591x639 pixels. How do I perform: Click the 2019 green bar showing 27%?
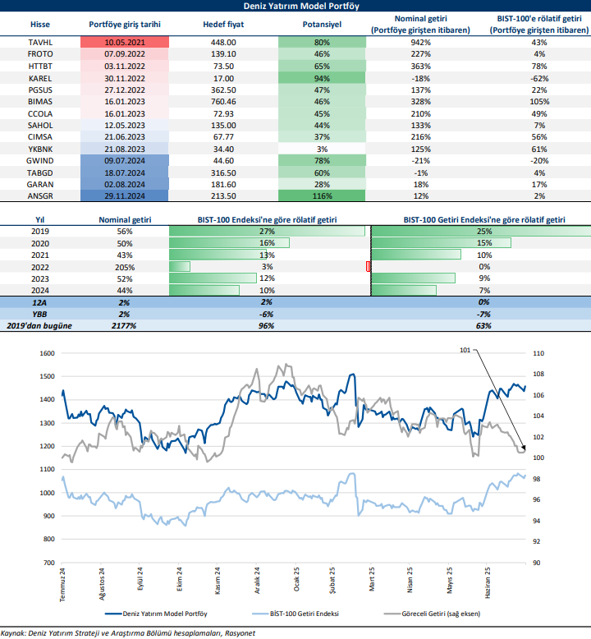(267, 232)
